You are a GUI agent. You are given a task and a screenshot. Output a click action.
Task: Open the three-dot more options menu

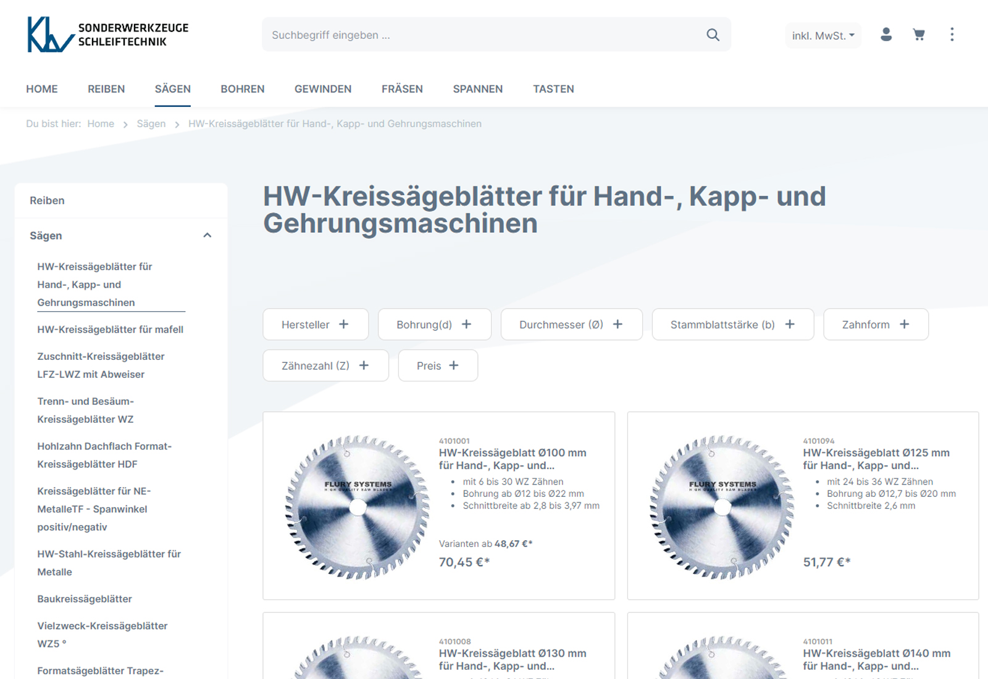952,35
